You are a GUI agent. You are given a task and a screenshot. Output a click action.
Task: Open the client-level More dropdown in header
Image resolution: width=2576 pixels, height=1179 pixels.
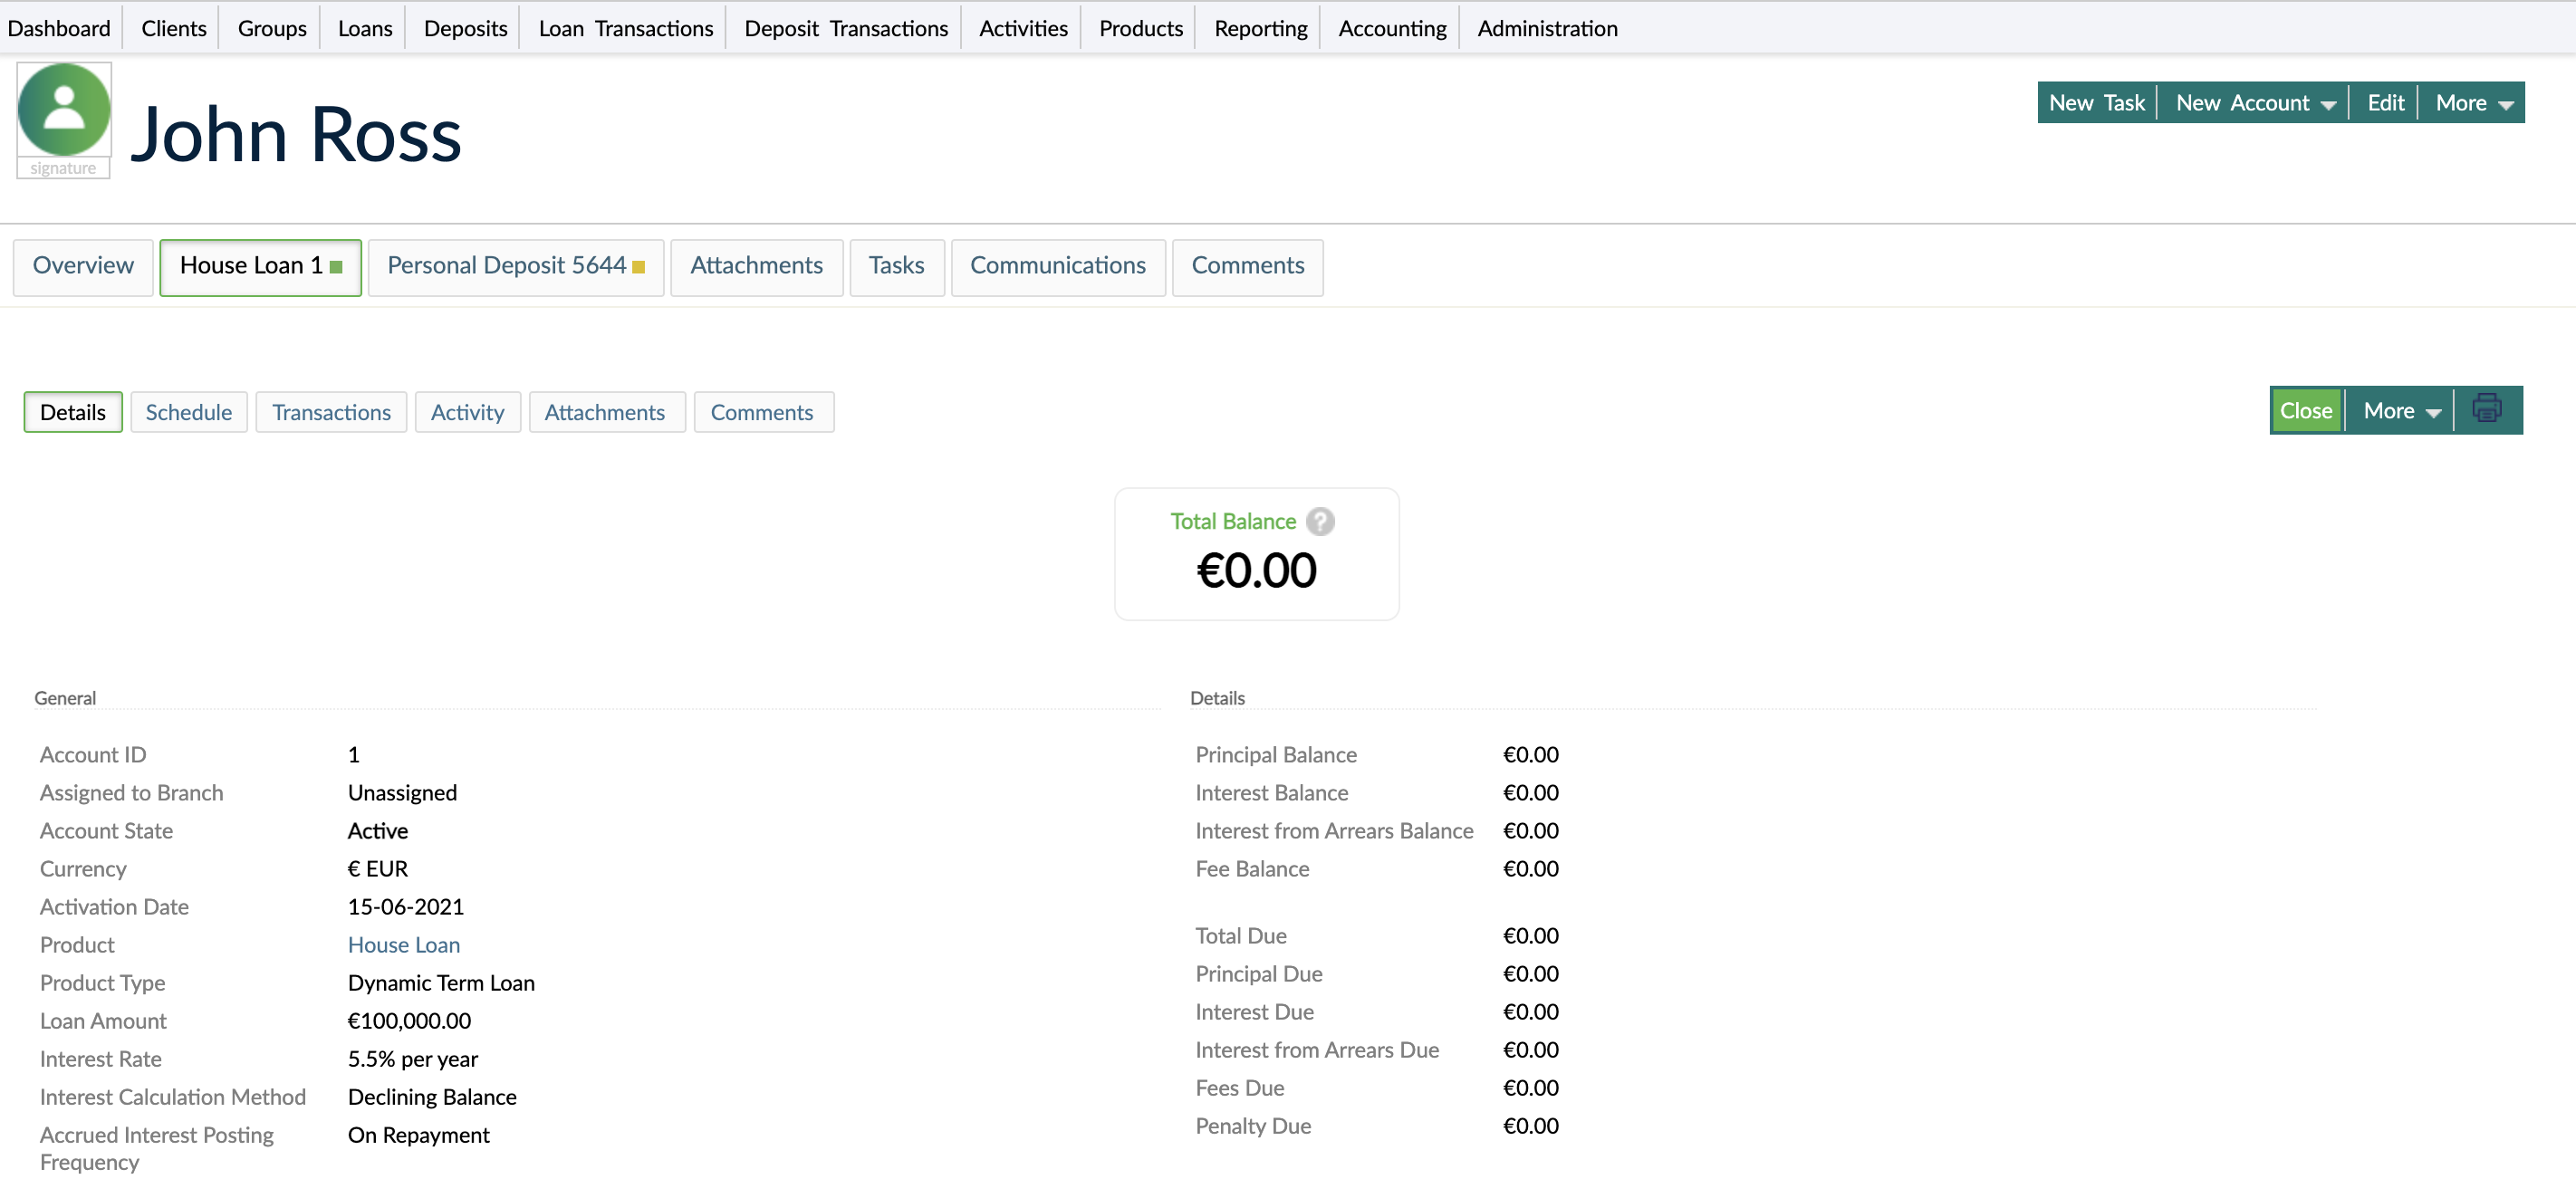2472,103
